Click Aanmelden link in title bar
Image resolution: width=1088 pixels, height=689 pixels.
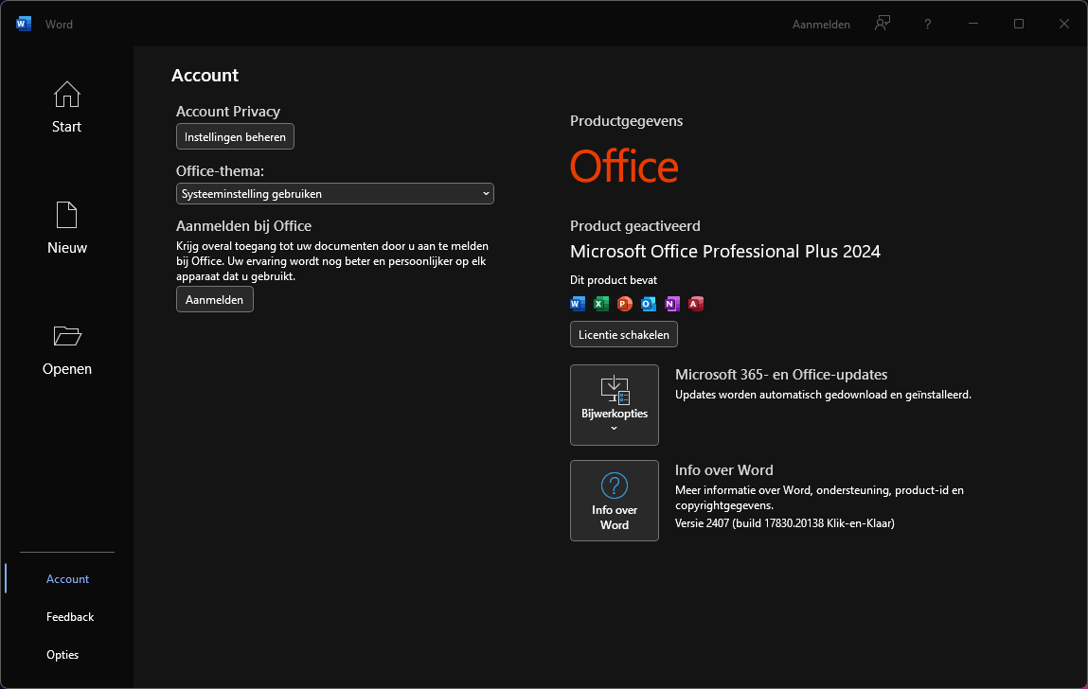pyautogui.click(x=821, y=25)
